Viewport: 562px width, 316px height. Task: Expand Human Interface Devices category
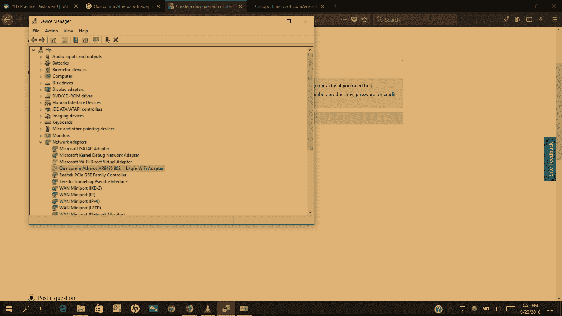[x=40, y=103]
